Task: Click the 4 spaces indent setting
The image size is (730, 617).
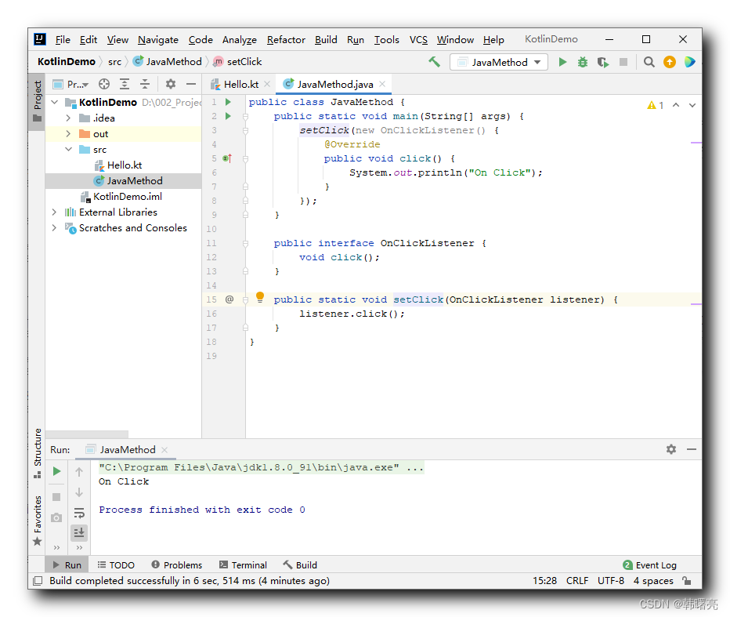Action: click(x=653, y=581)
